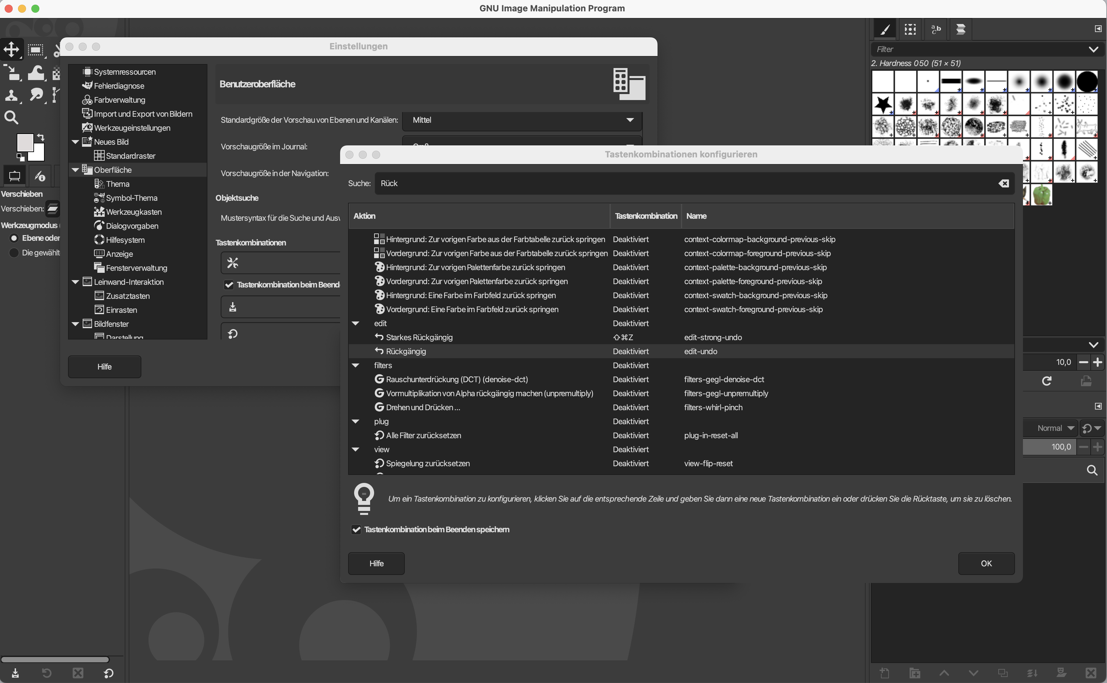Image resolution: width=1107 pixels, height=683 pixels.
Task: Open the 'Mittel' preview size dropdown
Action: tap(522, 120)
